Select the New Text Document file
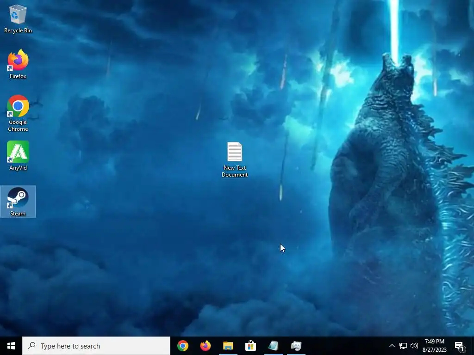The height and width of the screenshot is (355, 474). coord(235,159)
